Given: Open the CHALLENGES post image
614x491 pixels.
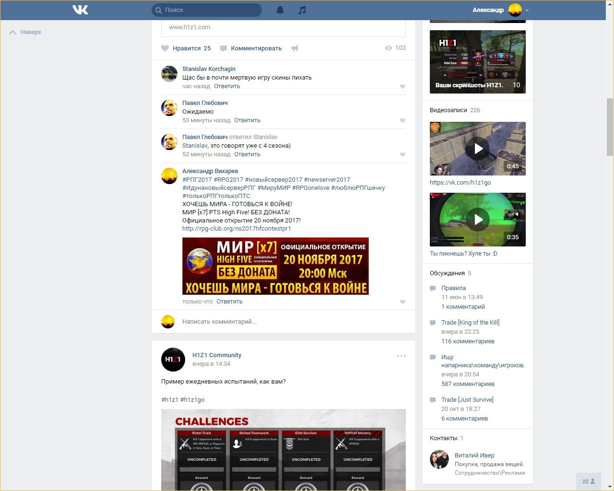Looking at the screenshot, I should 283,450.
